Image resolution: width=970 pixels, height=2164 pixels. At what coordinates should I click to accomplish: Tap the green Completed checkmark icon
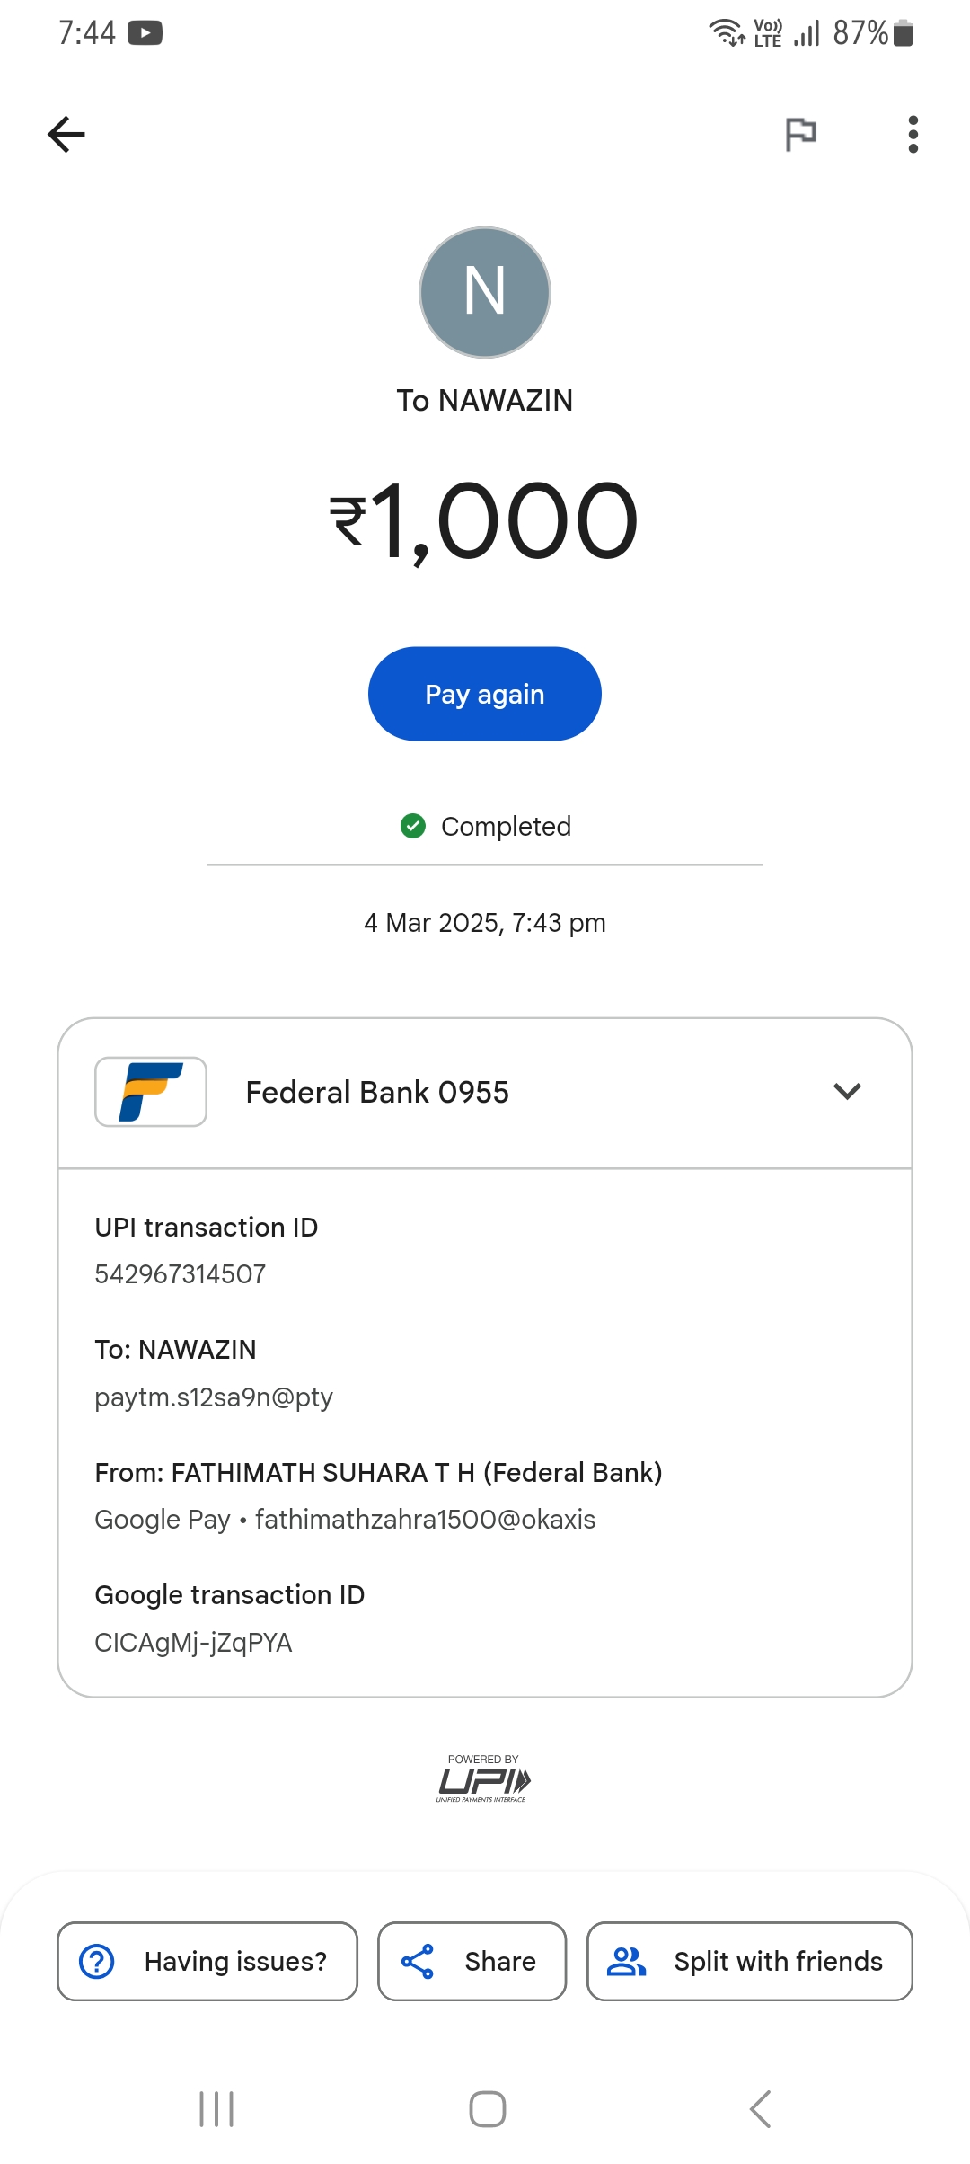pyautogui.click(x=413, y=826)
